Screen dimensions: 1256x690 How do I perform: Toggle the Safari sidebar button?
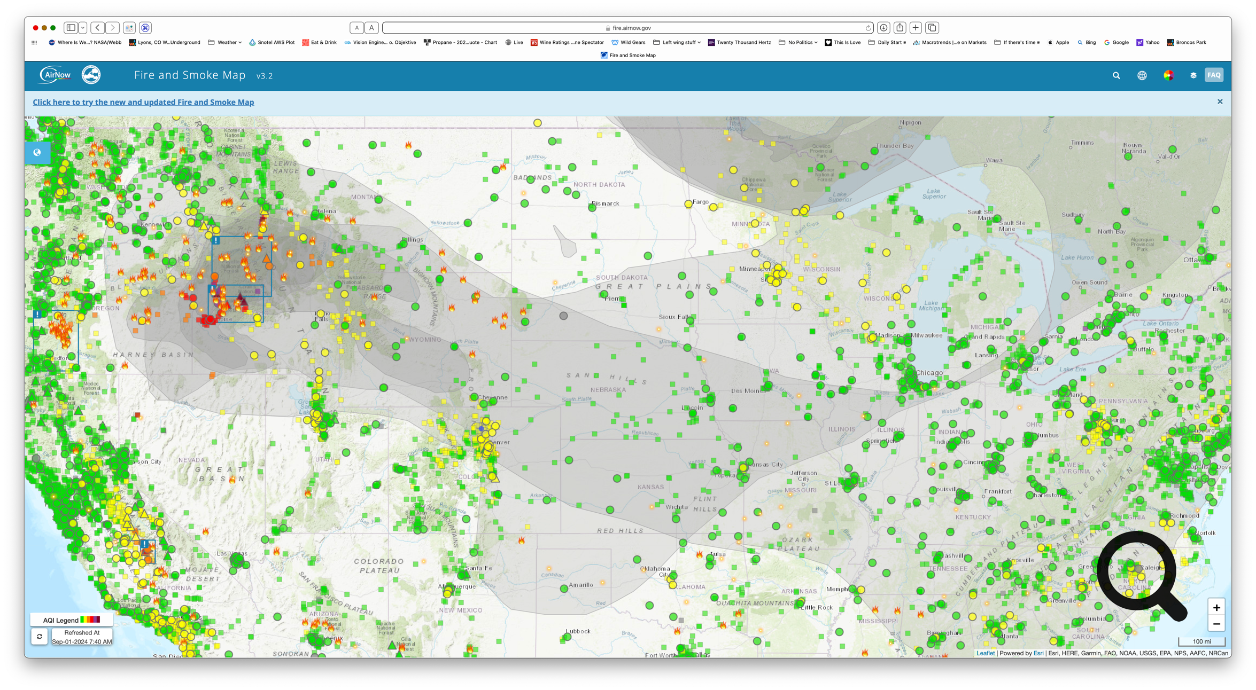click(71, 28)
